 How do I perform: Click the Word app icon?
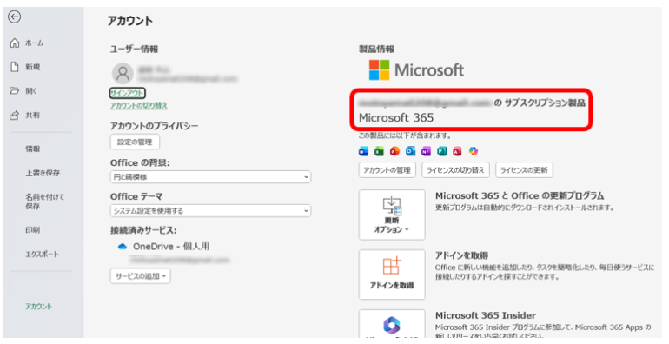(363, 151)
